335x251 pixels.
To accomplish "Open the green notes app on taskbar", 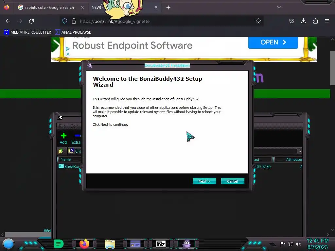I will click(59, 244).
